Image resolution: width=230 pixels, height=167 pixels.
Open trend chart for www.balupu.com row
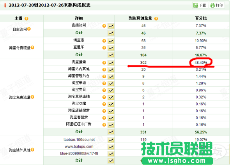tap(111, 147)
